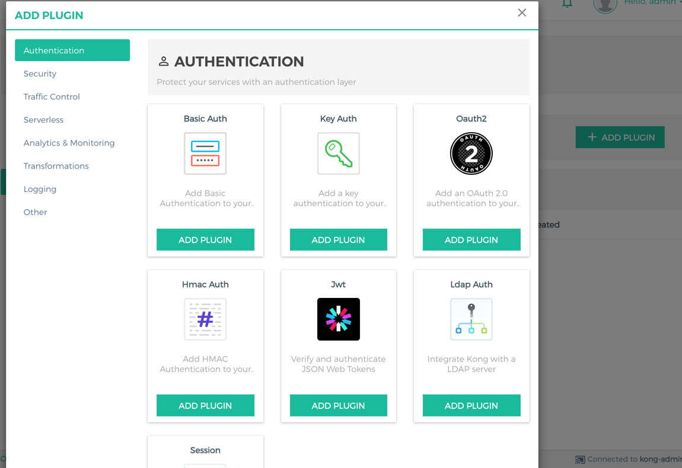Screen dimensions: 682x468
Task: Click the Hmac Auth title
Action: [x=205, y=284]
